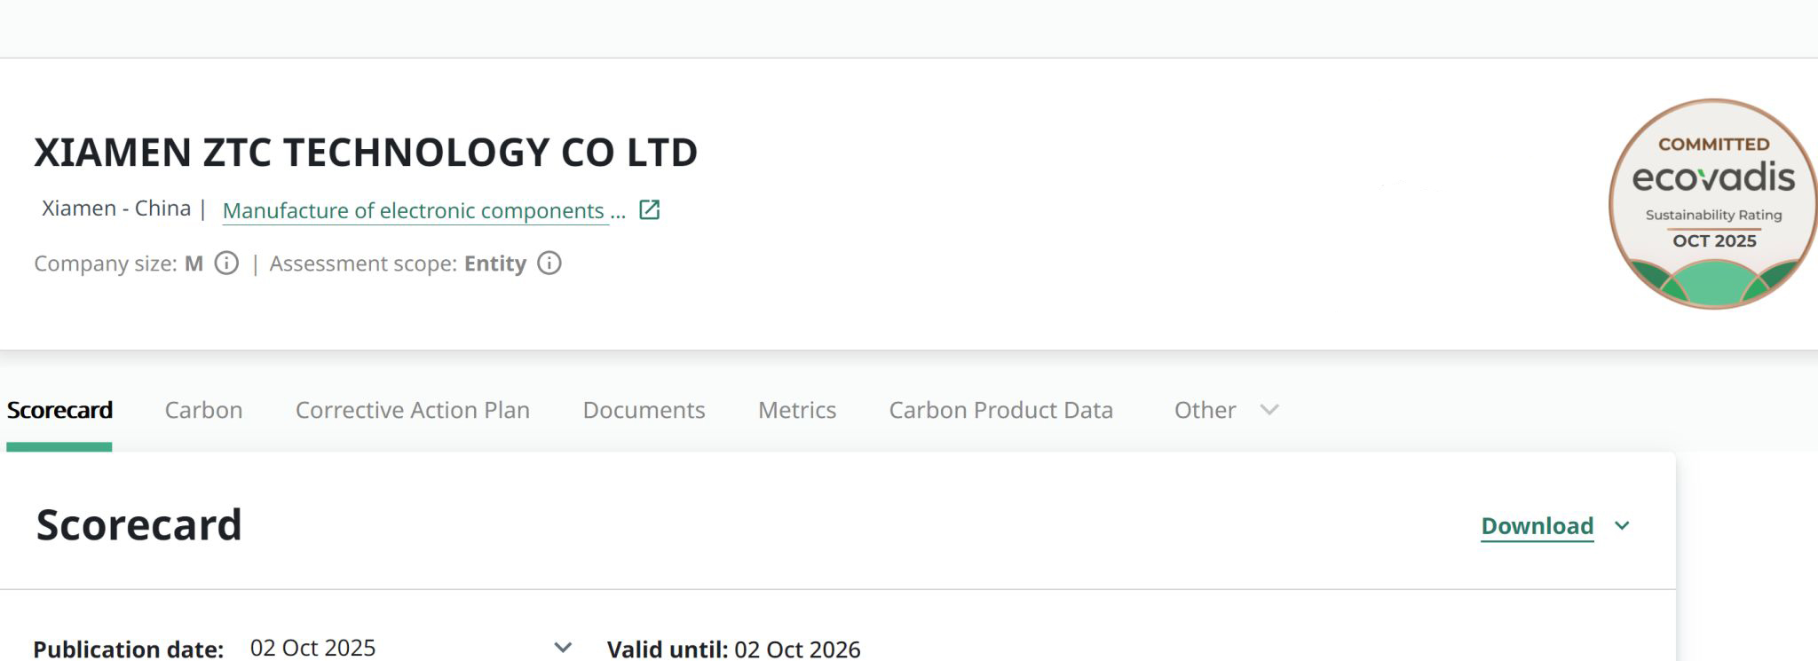Click the Xiamen - China location text
The width and height of the screenshot is (1818, 661).
[x=116, y=209]
